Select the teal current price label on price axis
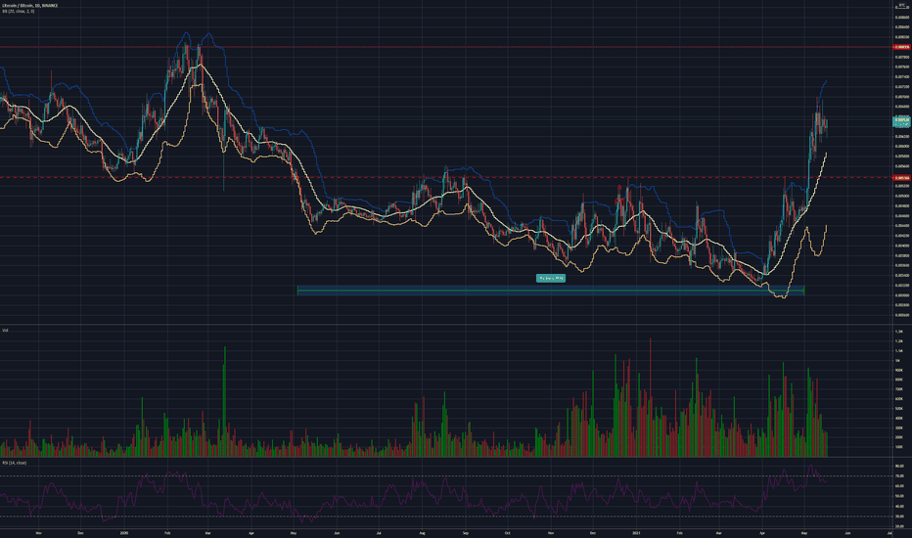This screenshot has height=538, width=912. click(x=901, y=121)
